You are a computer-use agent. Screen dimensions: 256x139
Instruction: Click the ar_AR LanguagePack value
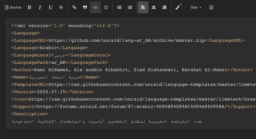58,63
